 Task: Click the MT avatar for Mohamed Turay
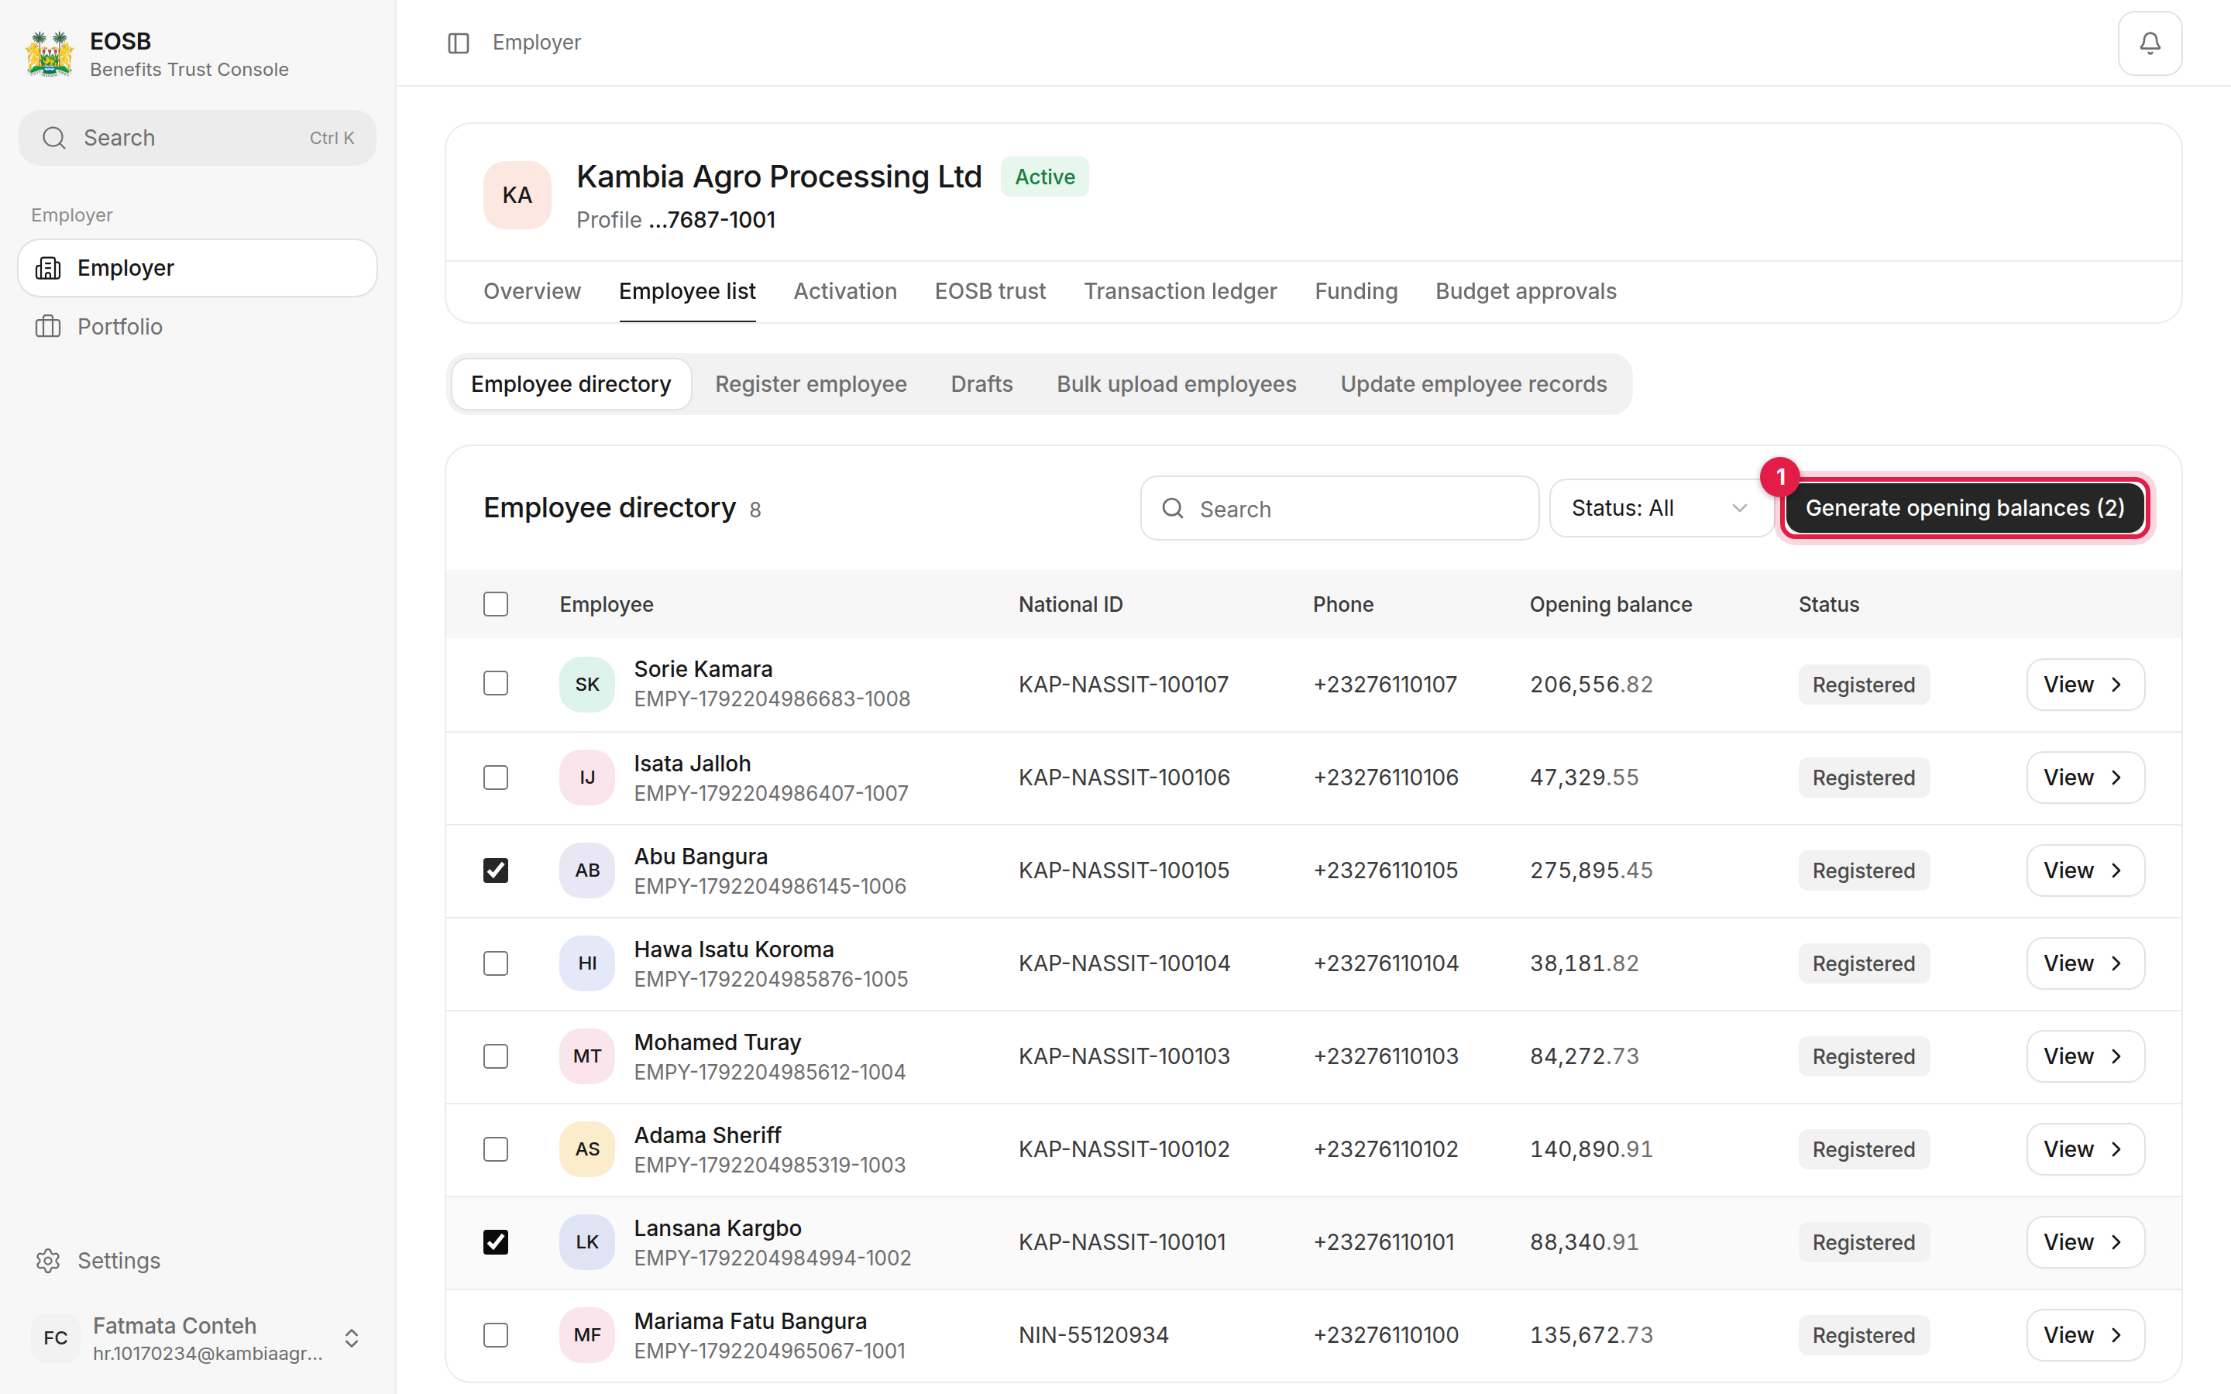587,1056
